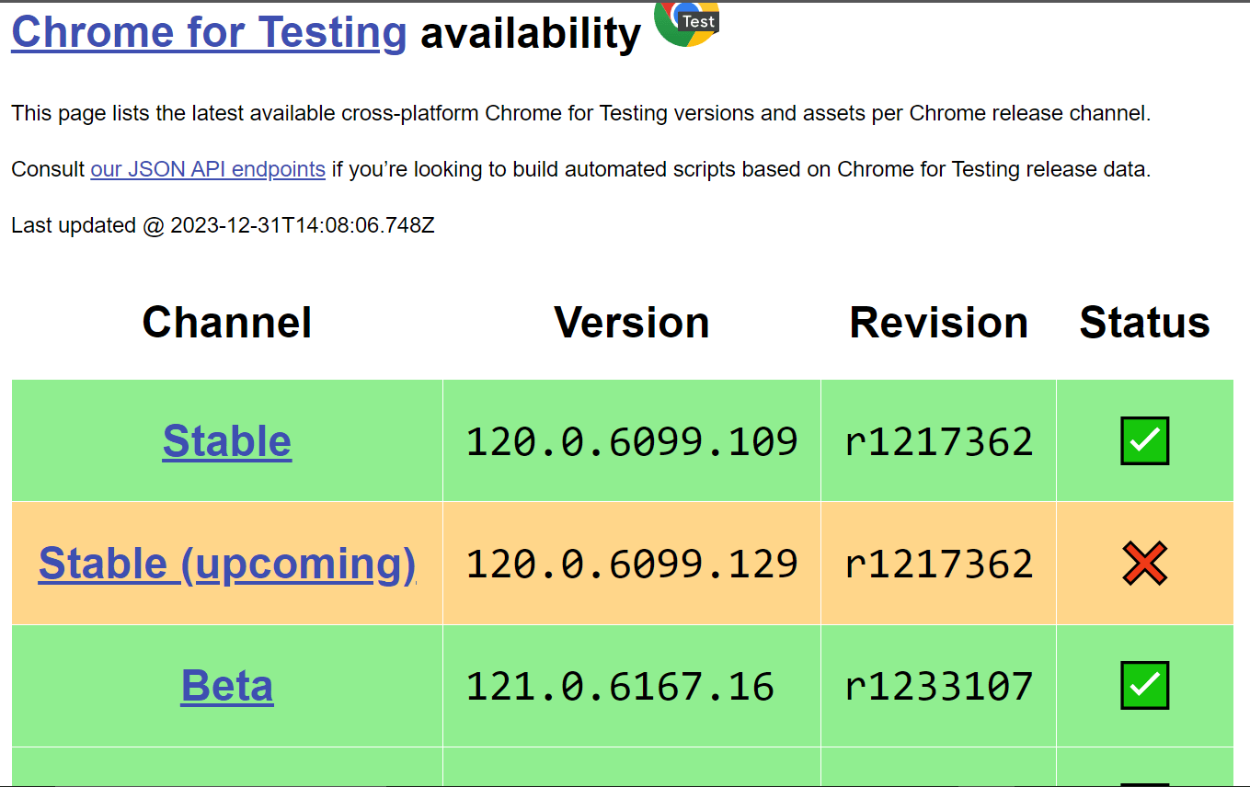1250x787 pixels.
Task: Follow the 'our JSON API endpoints' link
Action: (207, 169)
